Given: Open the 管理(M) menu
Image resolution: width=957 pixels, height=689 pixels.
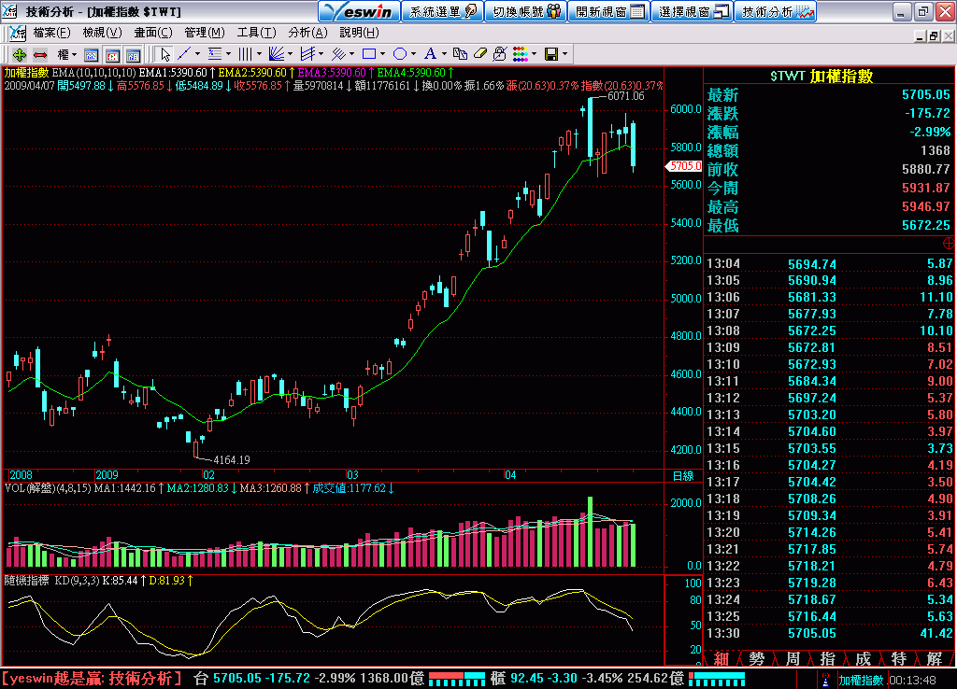Looking at the screenshot, I should coord(205,33).
